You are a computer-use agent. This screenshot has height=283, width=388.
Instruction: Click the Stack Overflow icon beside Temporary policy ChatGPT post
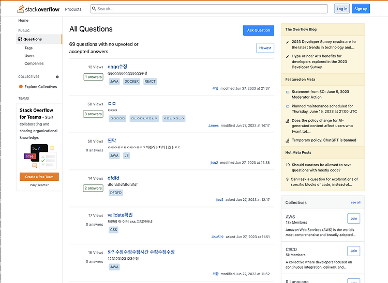tap(288, 140)
